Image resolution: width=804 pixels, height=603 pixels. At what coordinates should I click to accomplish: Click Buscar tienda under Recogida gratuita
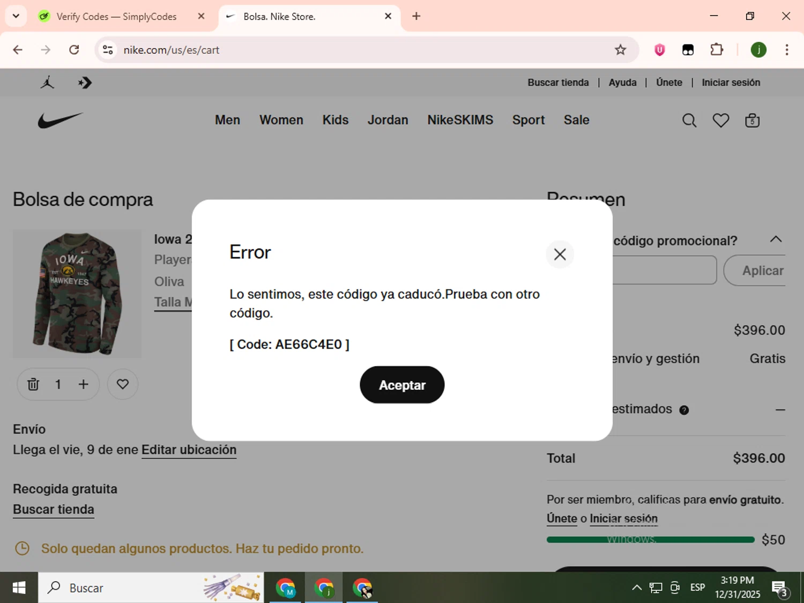click(x=54, y=509)
